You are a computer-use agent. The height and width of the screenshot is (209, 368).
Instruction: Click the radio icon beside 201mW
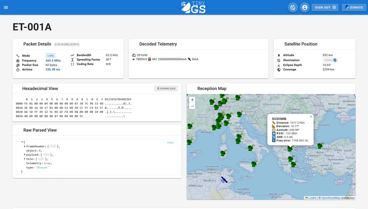[134, 55]
